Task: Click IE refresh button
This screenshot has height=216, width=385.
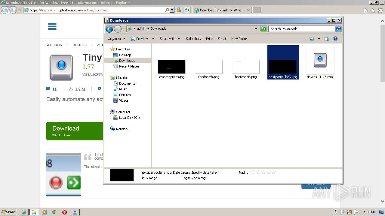Action: pos(187,10)
